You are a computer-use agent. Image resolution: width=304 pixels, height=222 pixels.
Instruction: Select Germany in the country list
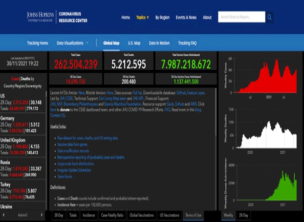click(22, 124)
